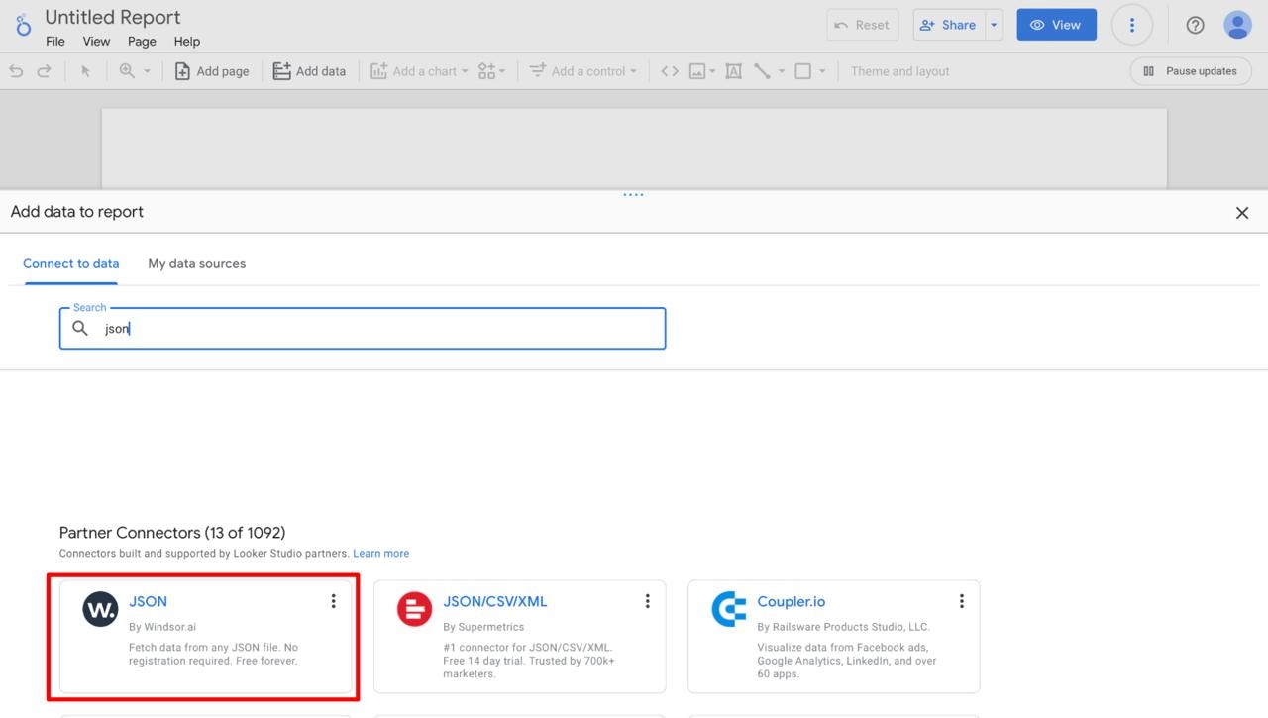The height and width of the screenshot is (718, 1268).
Task: Open the shape dropdown arrow
Action: pos(822,71)
